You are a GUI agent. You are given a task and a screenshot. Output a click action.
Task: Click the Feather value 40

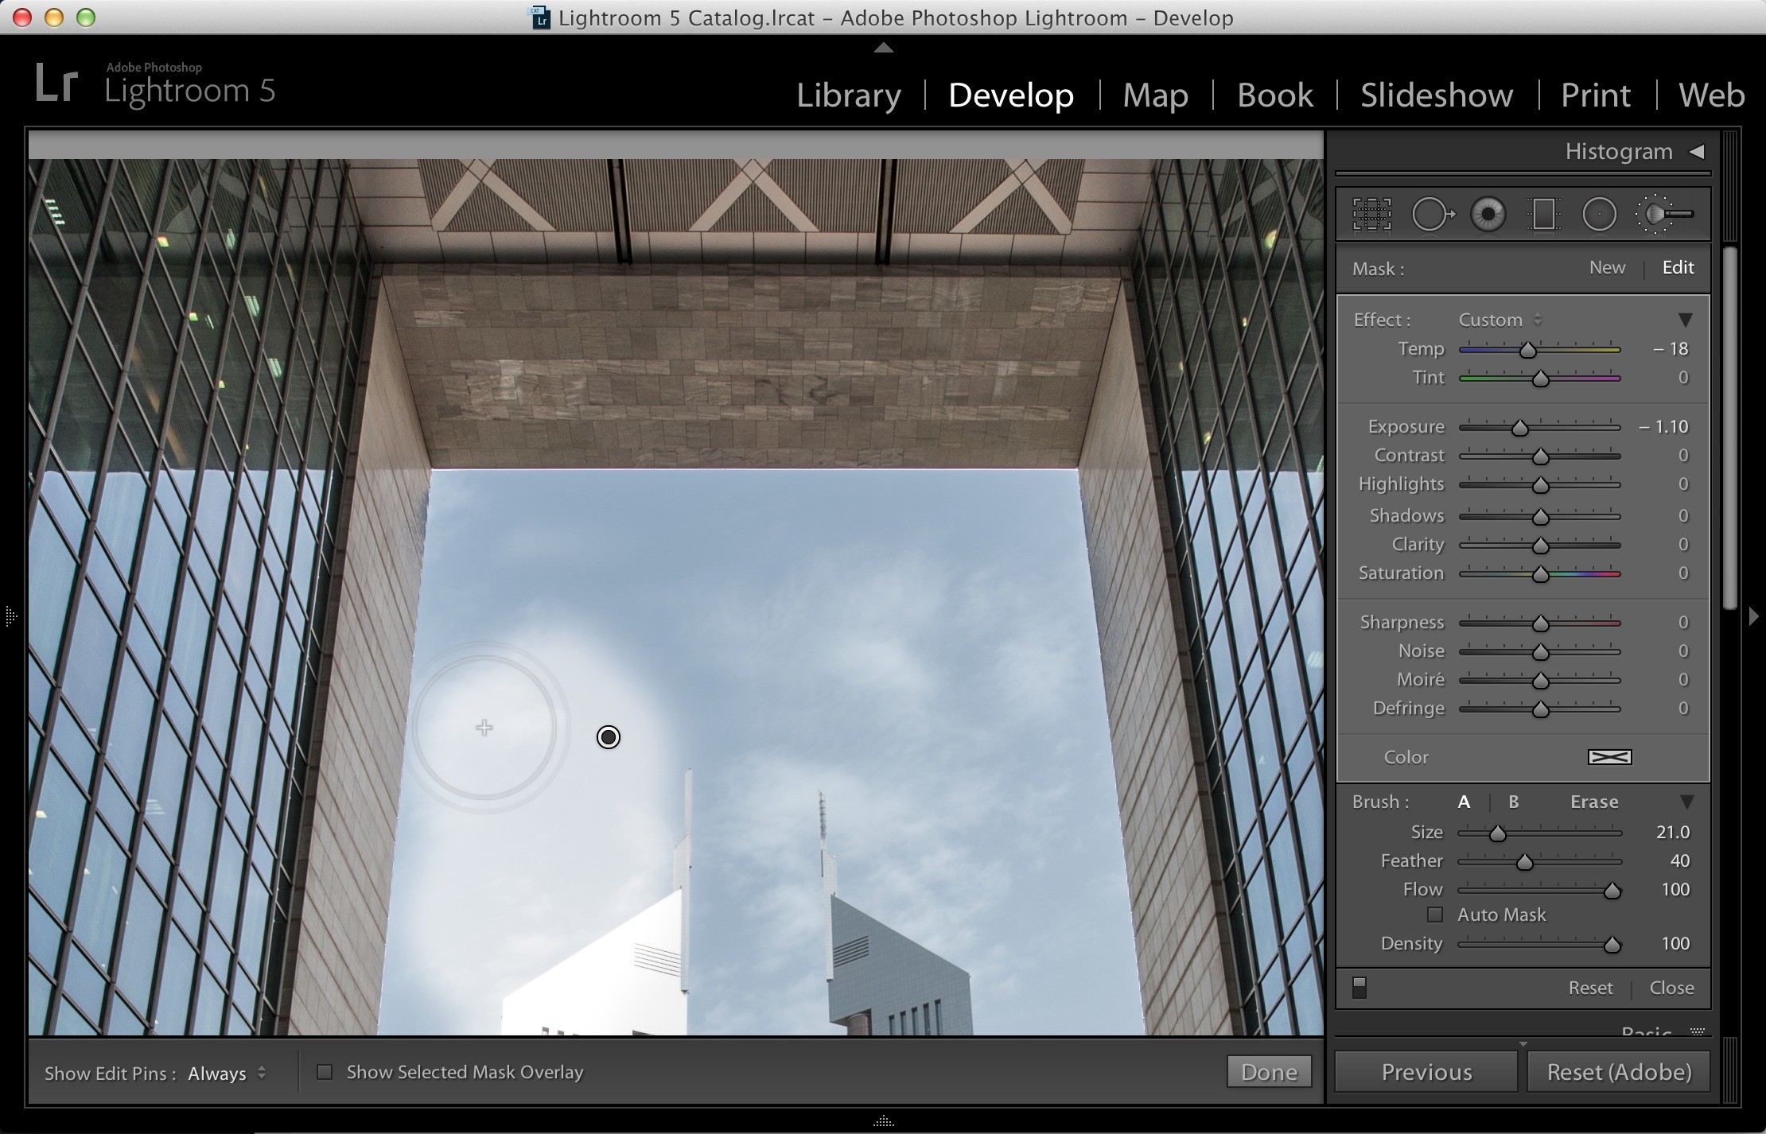pyautogui.click(x=1679, y=860)
